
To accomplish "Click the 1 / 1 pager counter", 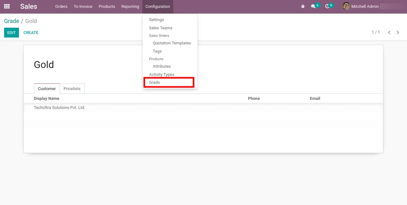I will [x=376, y=32].
